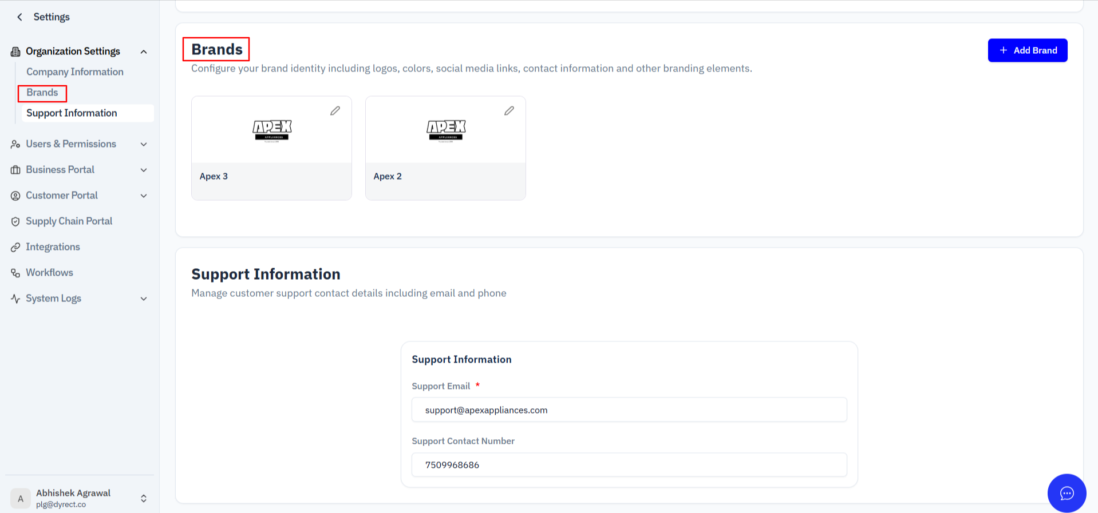Open the account switcher for Abhishek Agrawal
The width and height of the screenshot is (1098, 513).
tap(144, 498)
